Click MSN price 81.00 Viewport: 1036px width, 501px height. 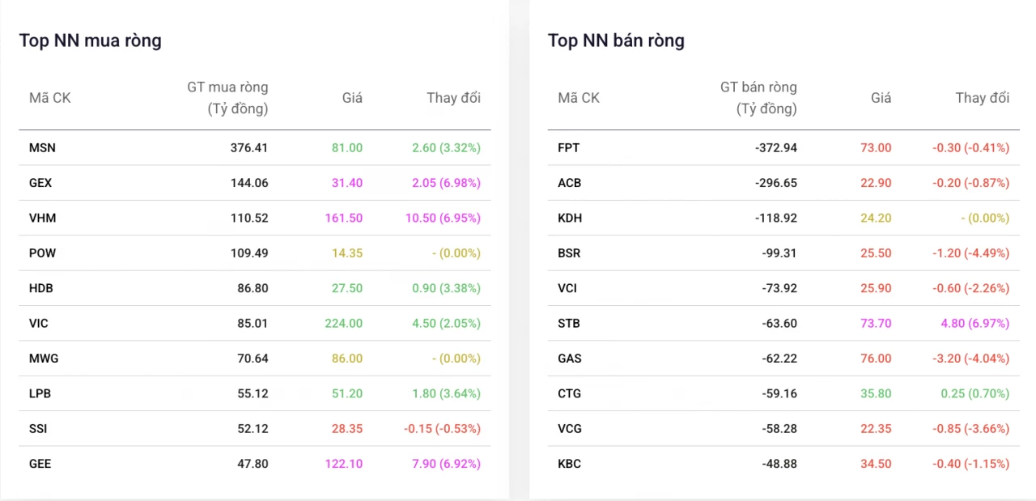click(347, 148)
